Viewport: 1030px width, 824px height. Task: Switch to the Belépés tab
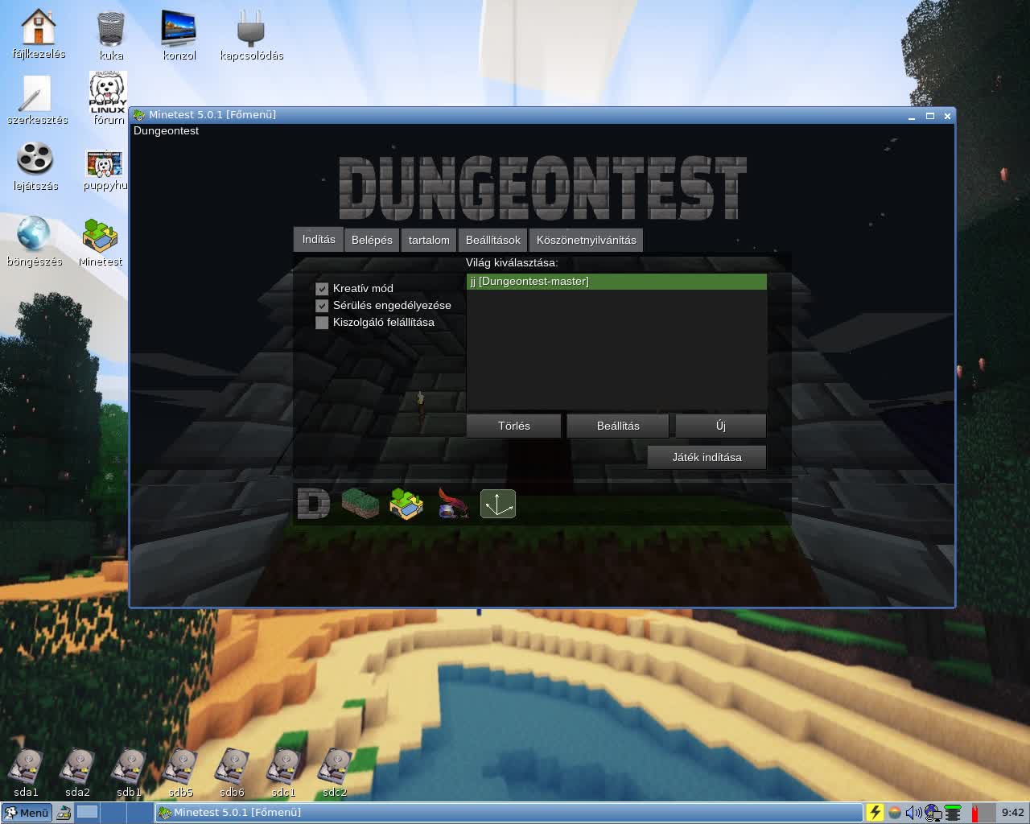[372, 240]
